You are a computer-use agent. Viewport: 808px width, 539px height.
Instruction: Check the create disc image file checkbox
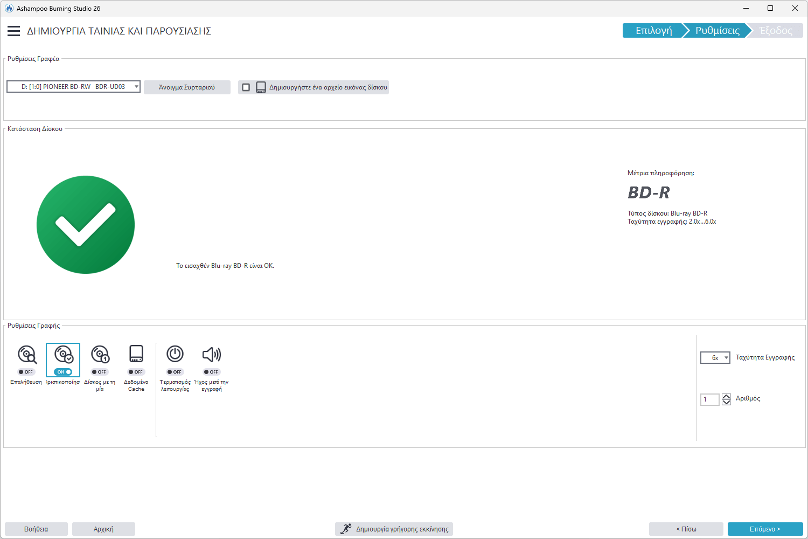pos(246,87)
